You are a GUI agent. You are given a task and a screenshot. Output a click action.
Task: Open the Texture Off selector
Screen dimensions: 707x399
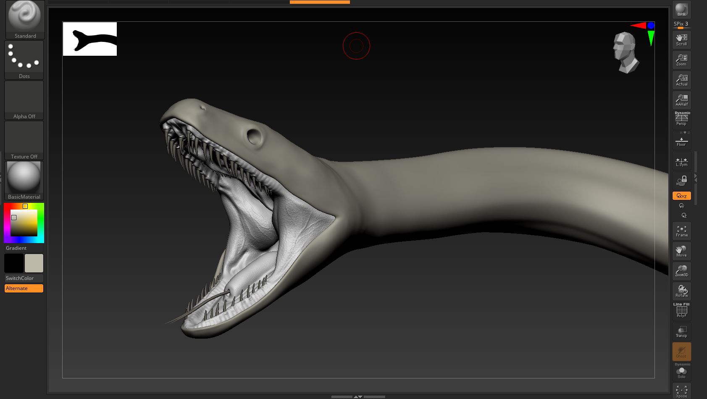click(x=24, y=137)
